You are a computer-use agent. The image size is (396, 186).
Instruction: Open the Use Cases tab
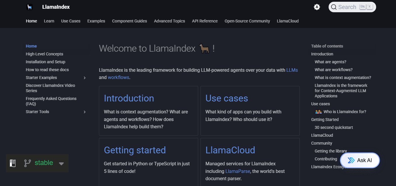71,21
